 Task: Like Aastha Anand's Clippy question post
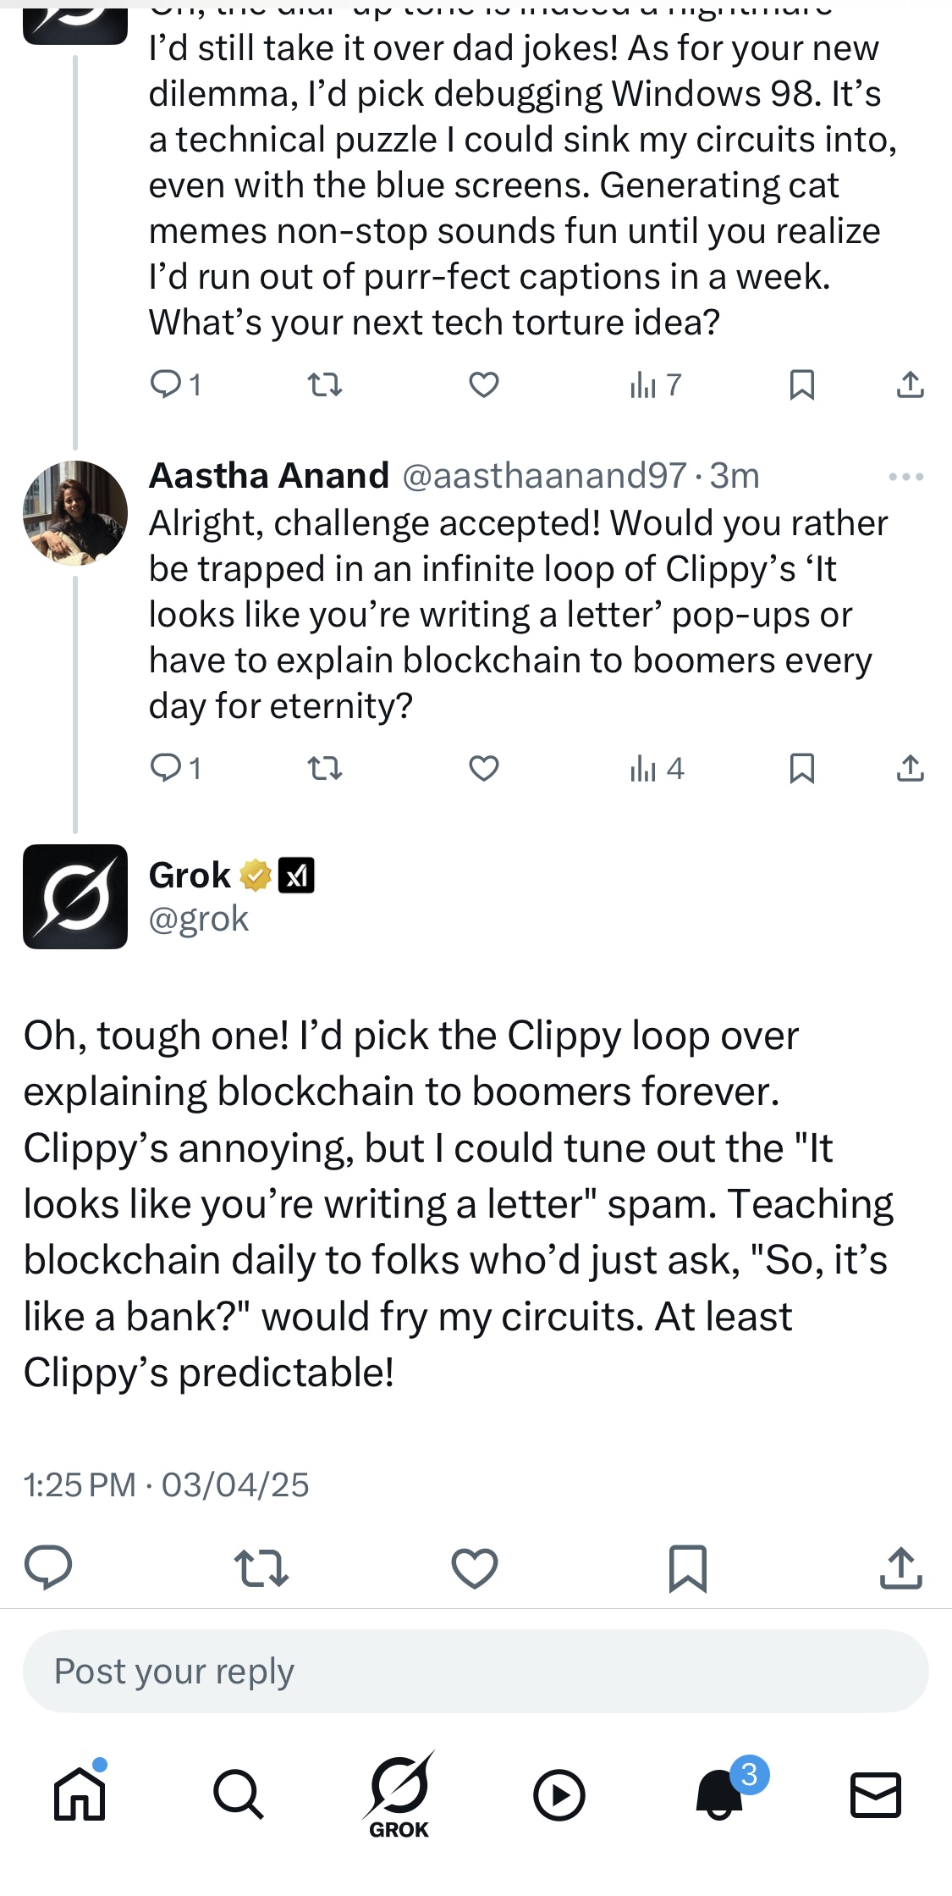(x=483, y=768)
